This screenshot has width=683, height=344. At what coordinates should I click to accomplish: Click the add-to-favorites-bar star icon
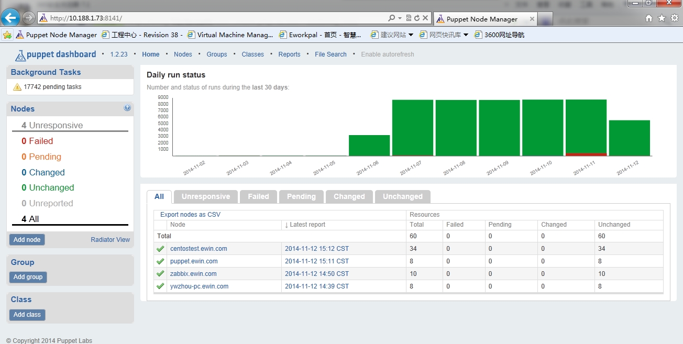tap(7, 35)
